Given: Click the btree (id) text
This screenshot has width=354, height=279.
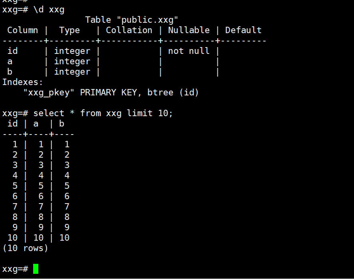Looking at the screenshot, I should click(173, 93).
